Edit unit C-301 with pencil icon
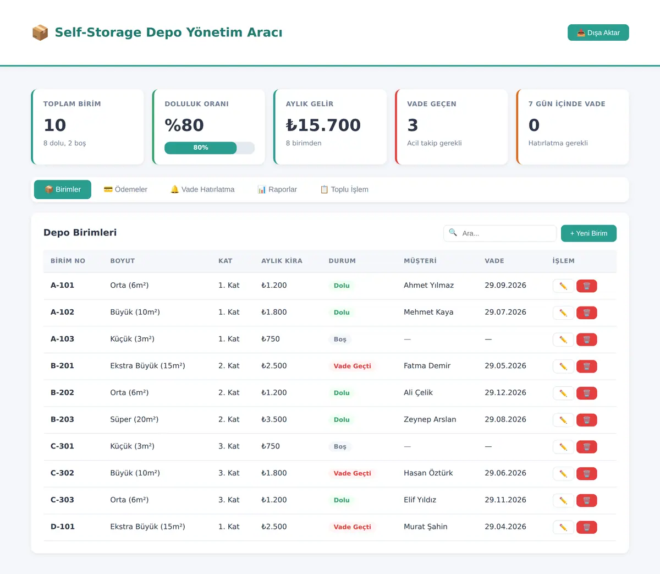The image size is (660, 574). (563, 447)
